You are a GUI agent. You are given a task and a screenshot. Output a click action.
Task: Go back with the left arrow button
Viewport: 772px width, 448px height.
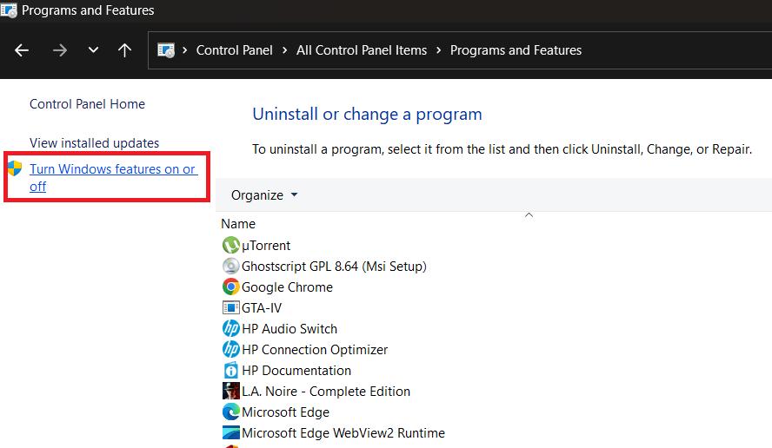[22, 50]
